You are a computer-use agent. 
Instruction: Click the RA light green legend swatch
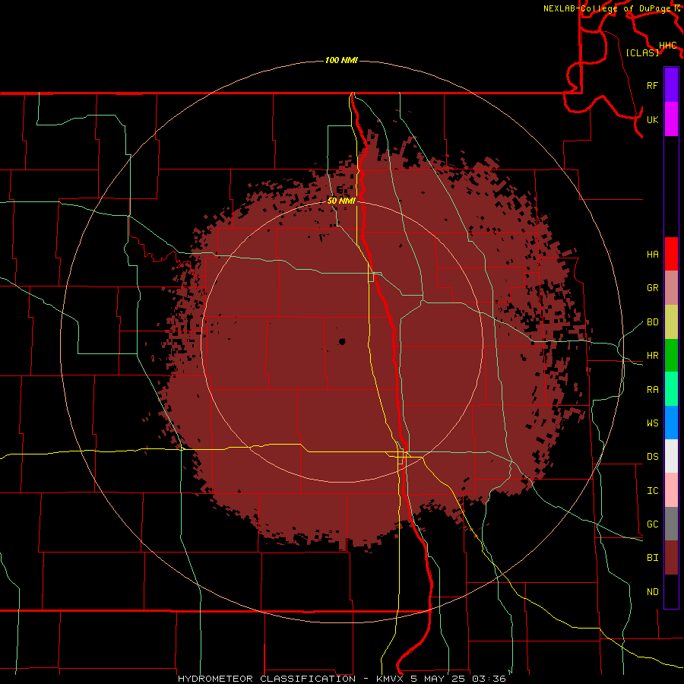671,389
